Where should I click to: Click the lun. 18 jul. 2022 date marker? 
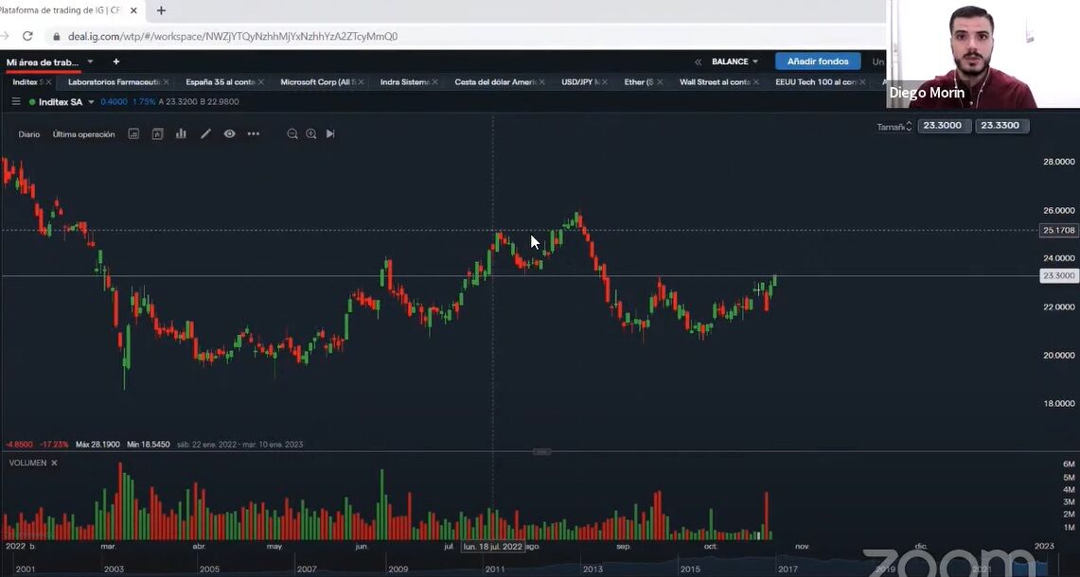click(x=493, y=546)
